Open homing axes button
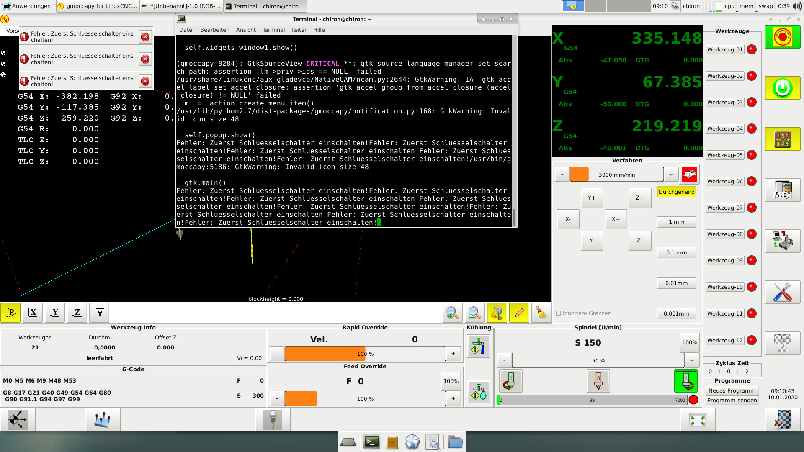 (18, 420)
